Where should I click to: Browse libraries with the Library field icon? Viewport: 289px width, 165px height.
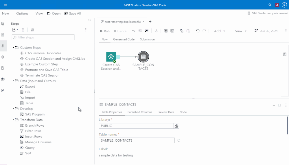(x=176, y=126)
